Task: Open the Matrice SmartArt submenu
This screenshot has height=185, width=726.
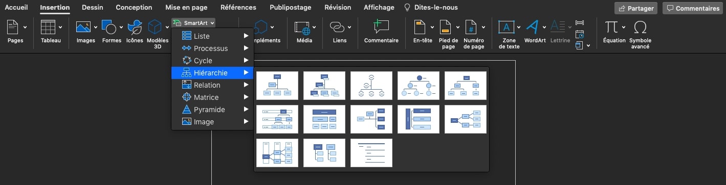Action: (x=212, y=97)
